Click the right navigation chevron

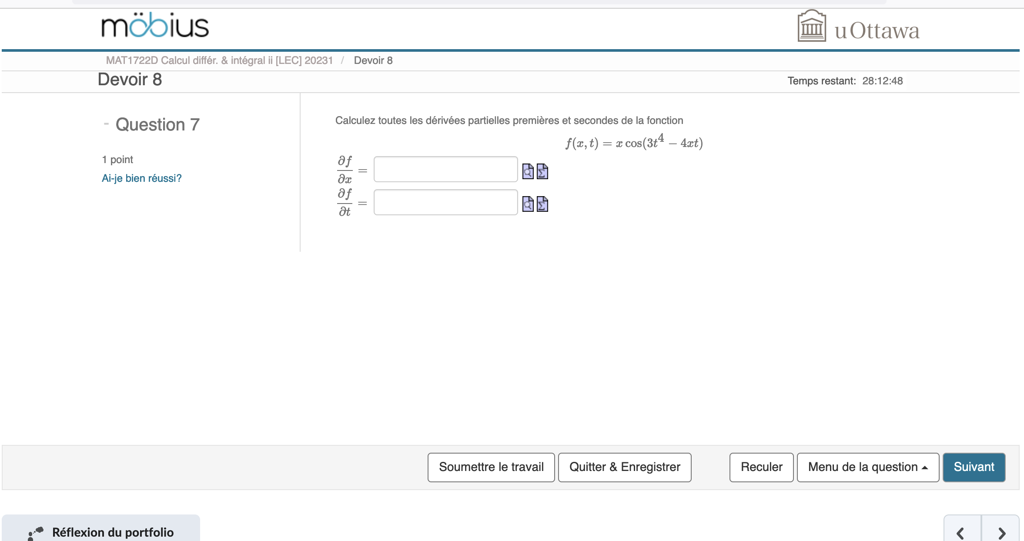point(1002,532)
